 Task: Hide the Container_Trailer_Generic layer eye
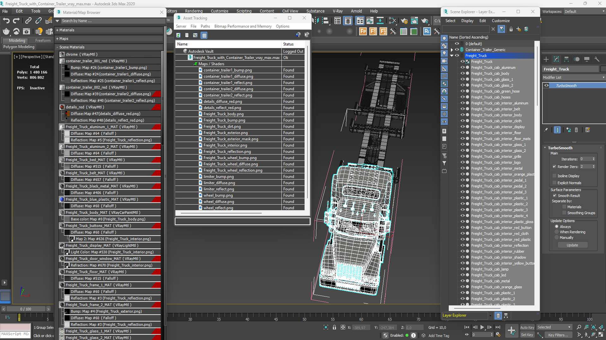point(456,49)
